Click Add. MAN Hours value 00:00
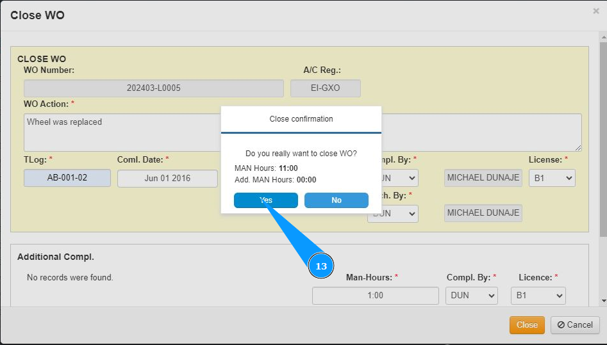607x345 pixels. tap(306, 180)
